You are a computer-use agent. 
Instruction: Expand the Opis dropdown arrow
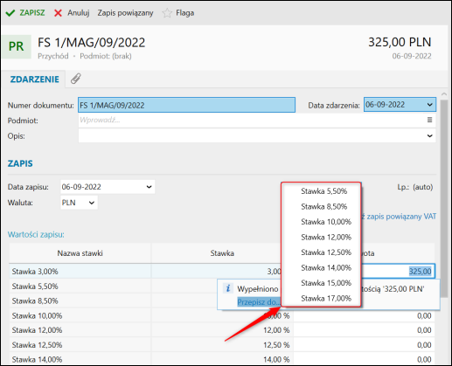pos(429,135)
